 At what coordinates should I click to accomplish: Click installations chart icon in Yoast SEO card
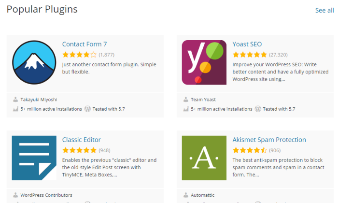[186, 109]
